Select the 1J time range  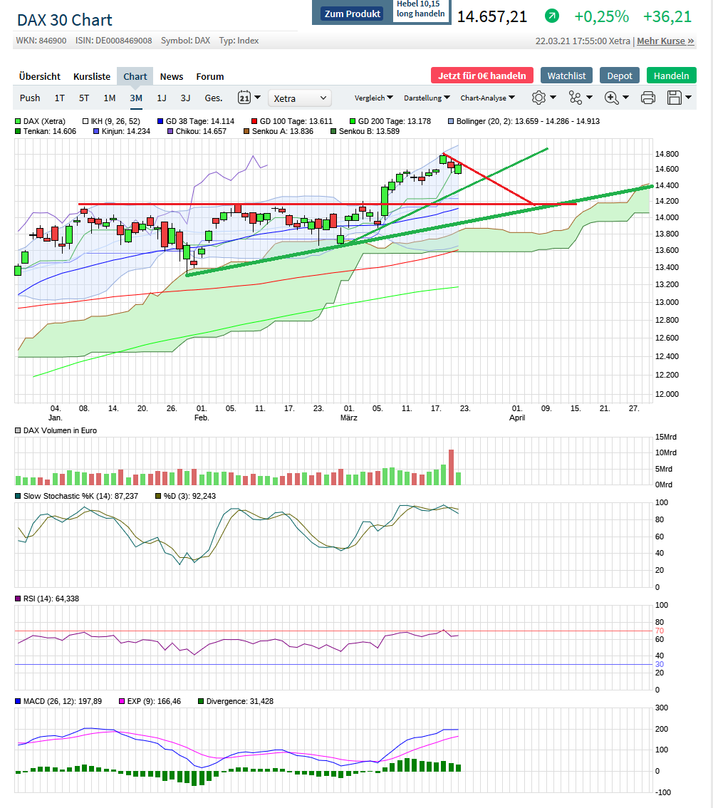click(x=161, y=98)
